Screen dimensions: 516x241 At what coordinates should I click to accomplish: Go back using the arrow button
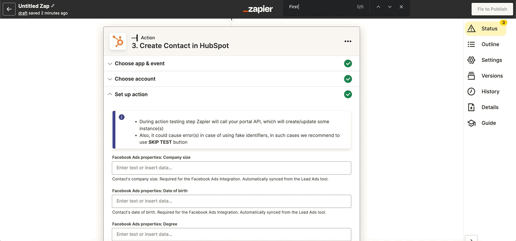9,9
